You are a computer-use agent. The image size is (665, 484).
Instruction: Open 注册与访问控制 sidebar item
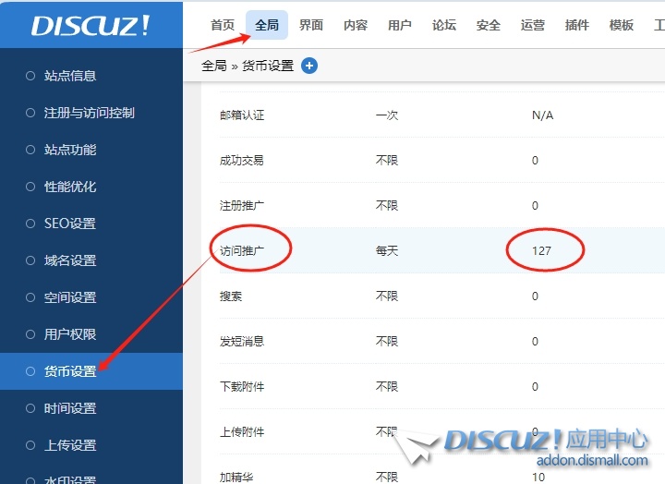point(89,113)
